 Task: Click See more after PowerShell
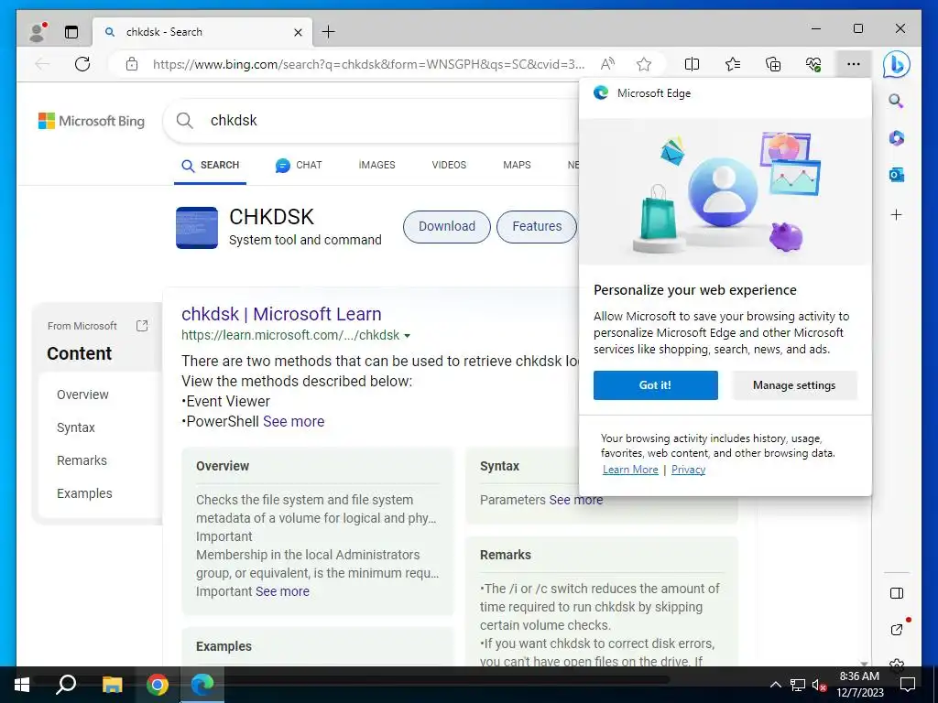[x=293, y=421]
